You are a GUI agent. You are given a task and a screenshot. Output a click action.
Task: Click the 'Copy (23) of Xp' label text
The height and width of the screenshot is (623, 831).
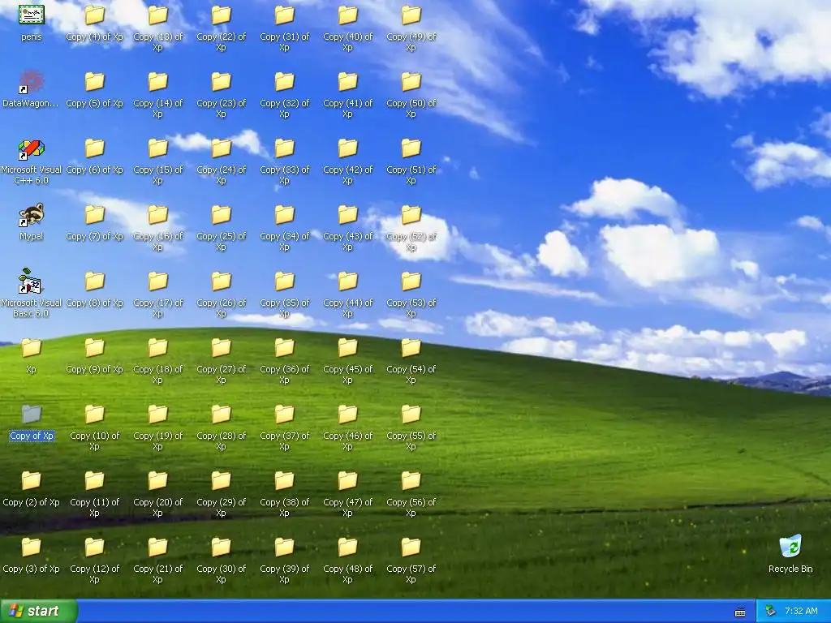pyautogui.click(x=221, y=109)
